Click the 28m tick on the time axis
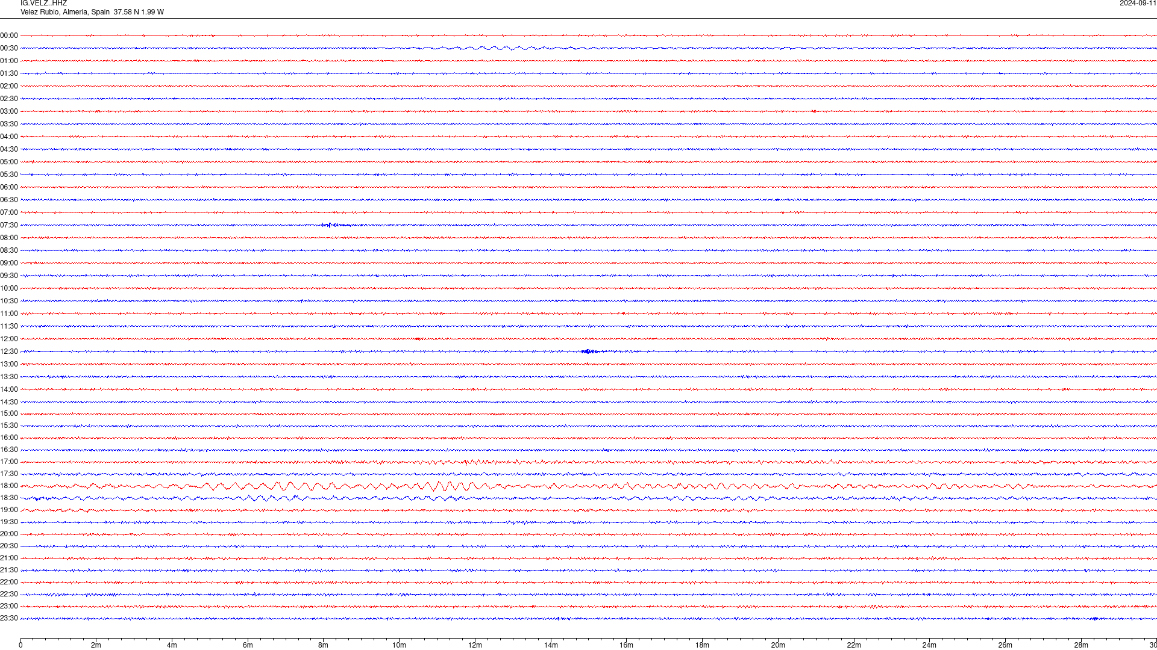Image resolution: width=1157 pixels, height=650 pixels. 1081,645
